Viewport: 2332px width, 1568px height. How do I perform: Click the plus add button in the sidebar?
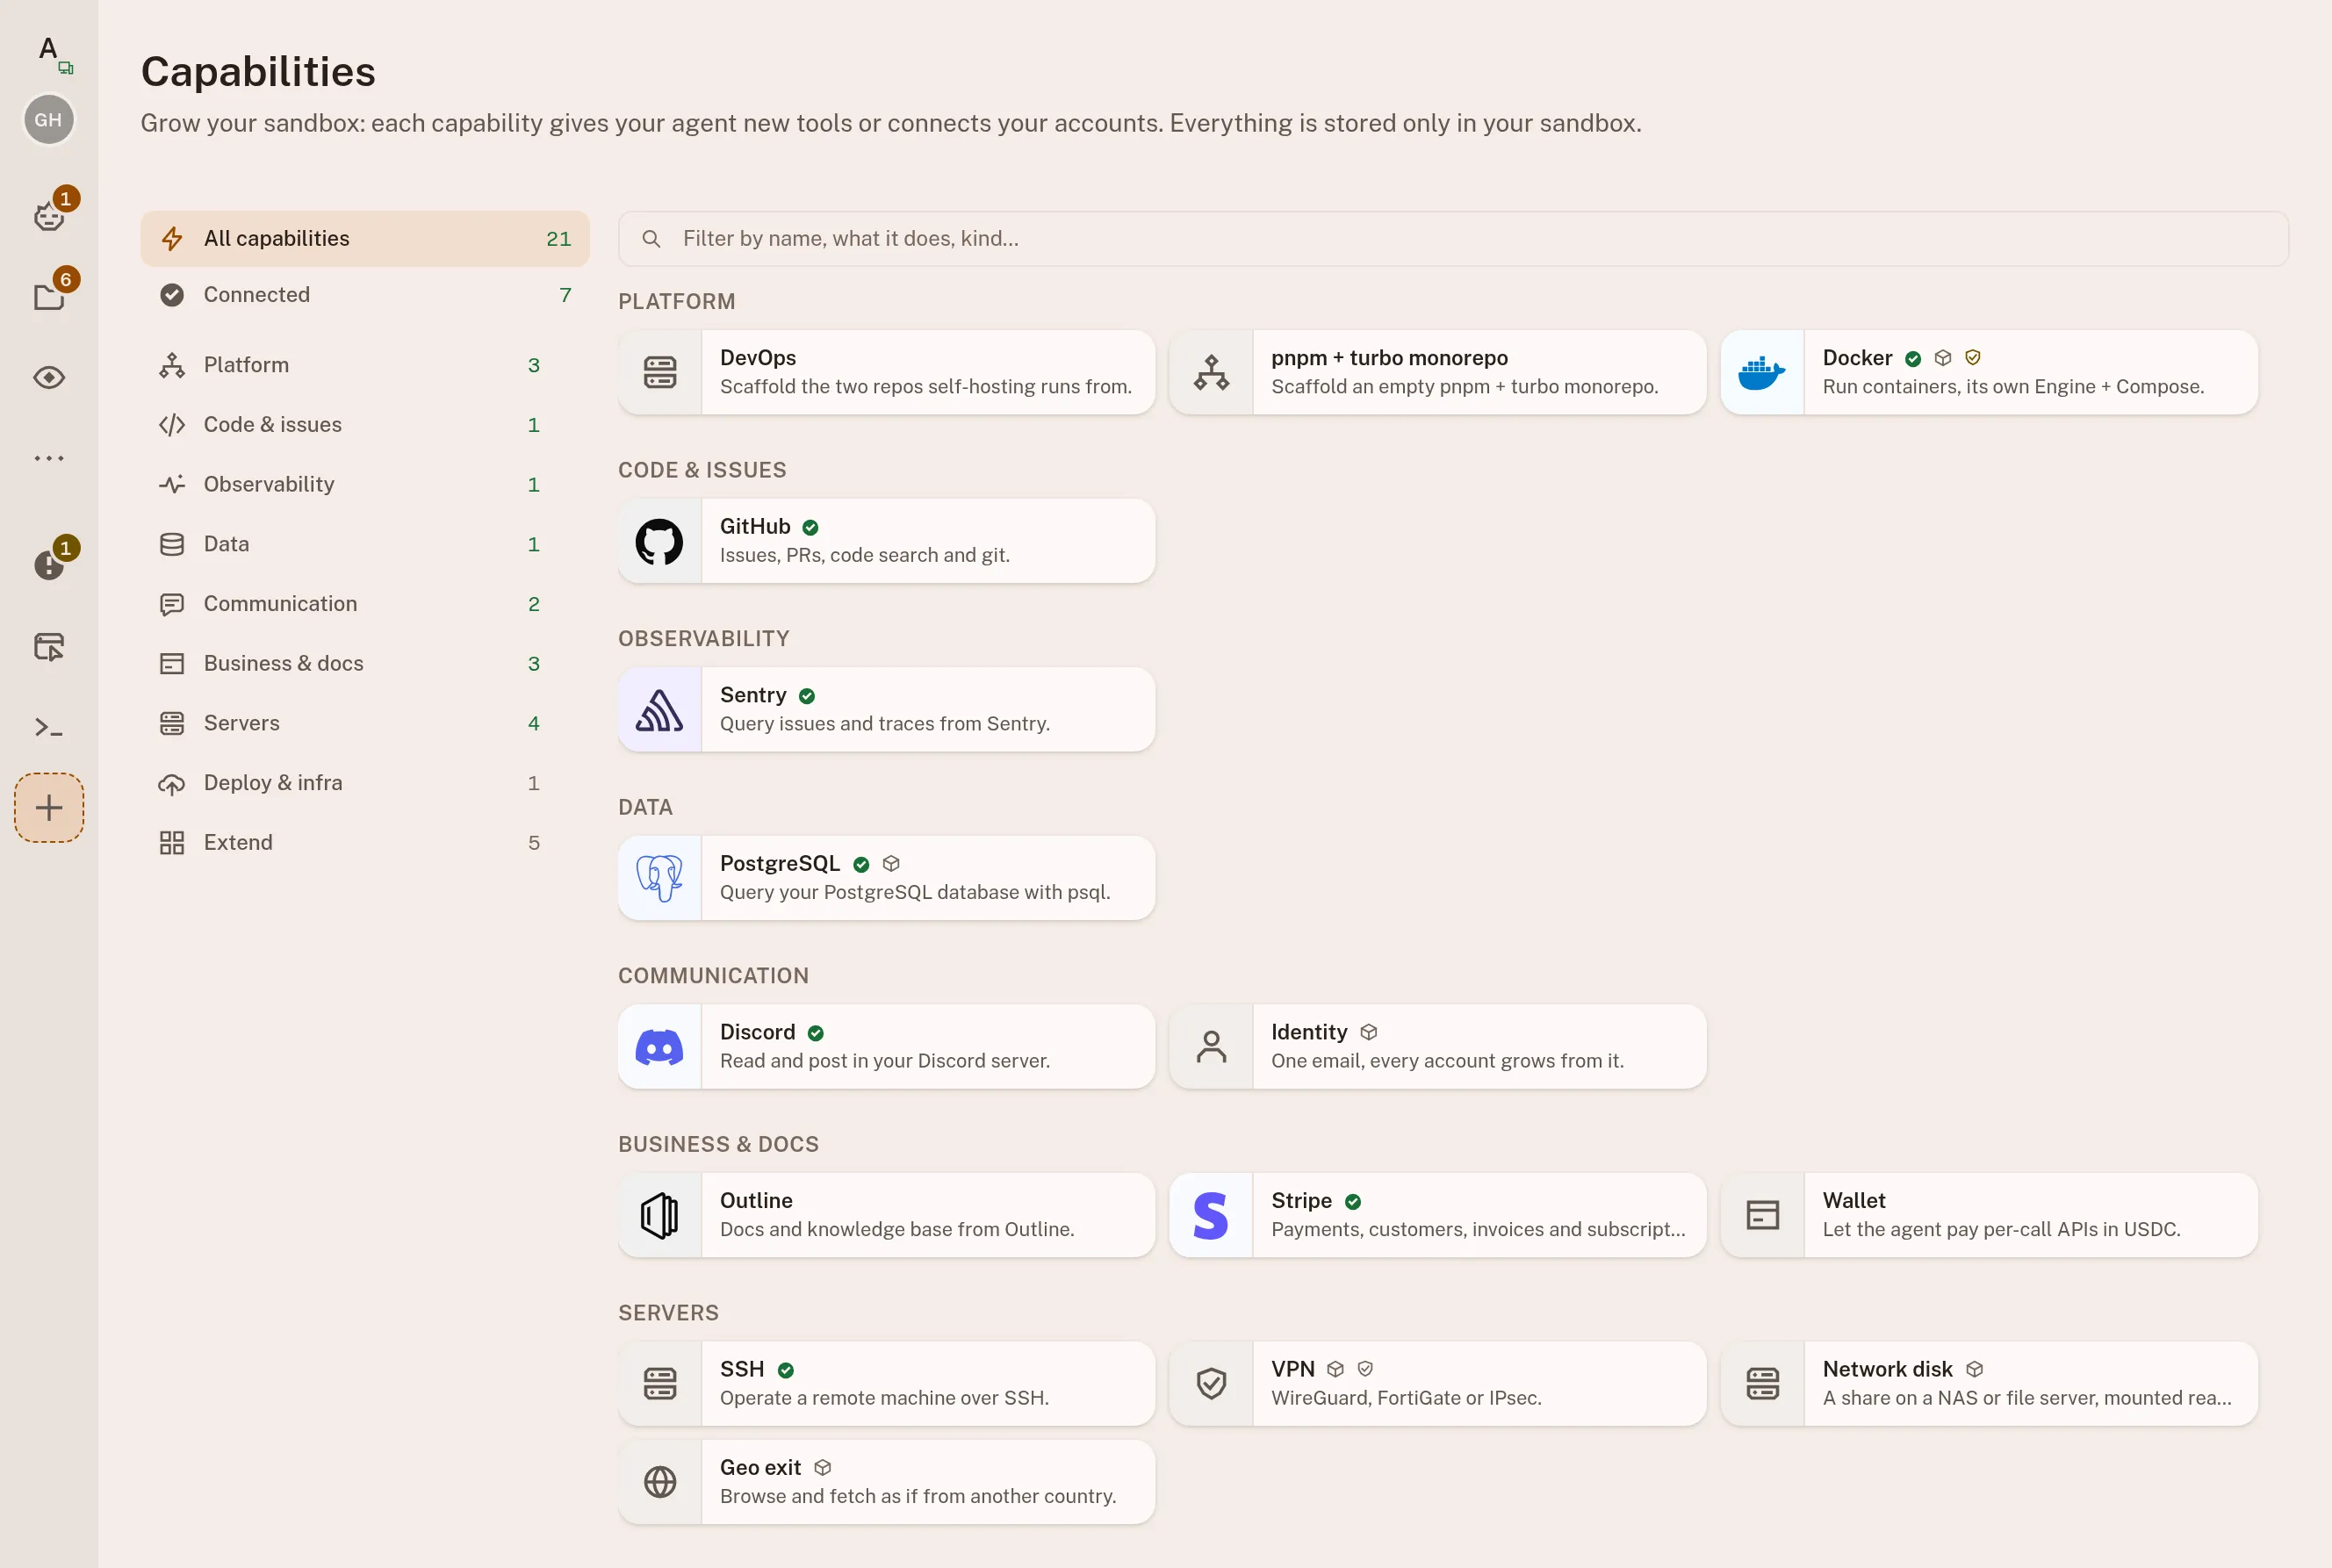(49, 808)
